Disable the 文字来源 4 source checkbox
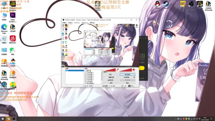 coord(86,78)
